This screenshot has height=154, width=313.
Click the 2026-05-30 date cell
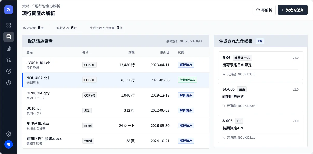[x=160, y=126]
